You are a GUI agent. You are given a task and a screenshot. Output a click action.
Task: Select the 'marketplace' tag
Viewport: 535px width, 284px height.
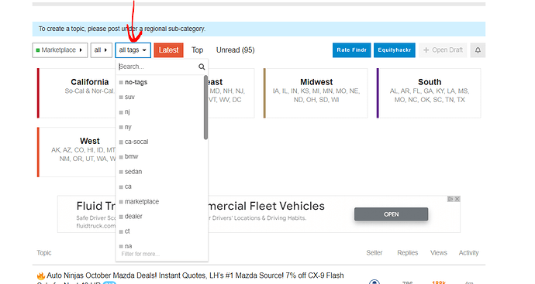tap(162, 202)
